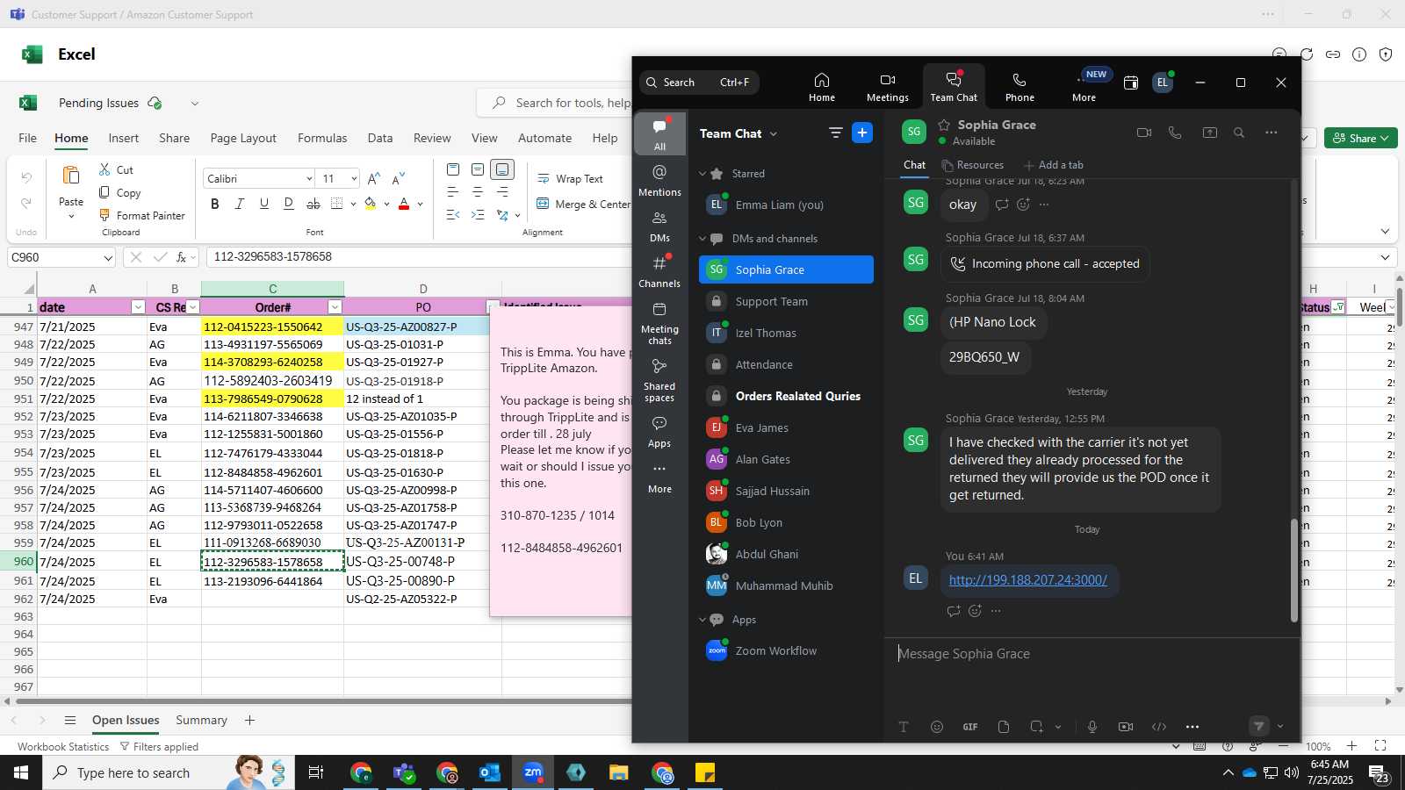Image resolution: width=1405 pixels, height=790 pixels.
Task: Open the Zoom Home section
Action: tap(822, 87)
